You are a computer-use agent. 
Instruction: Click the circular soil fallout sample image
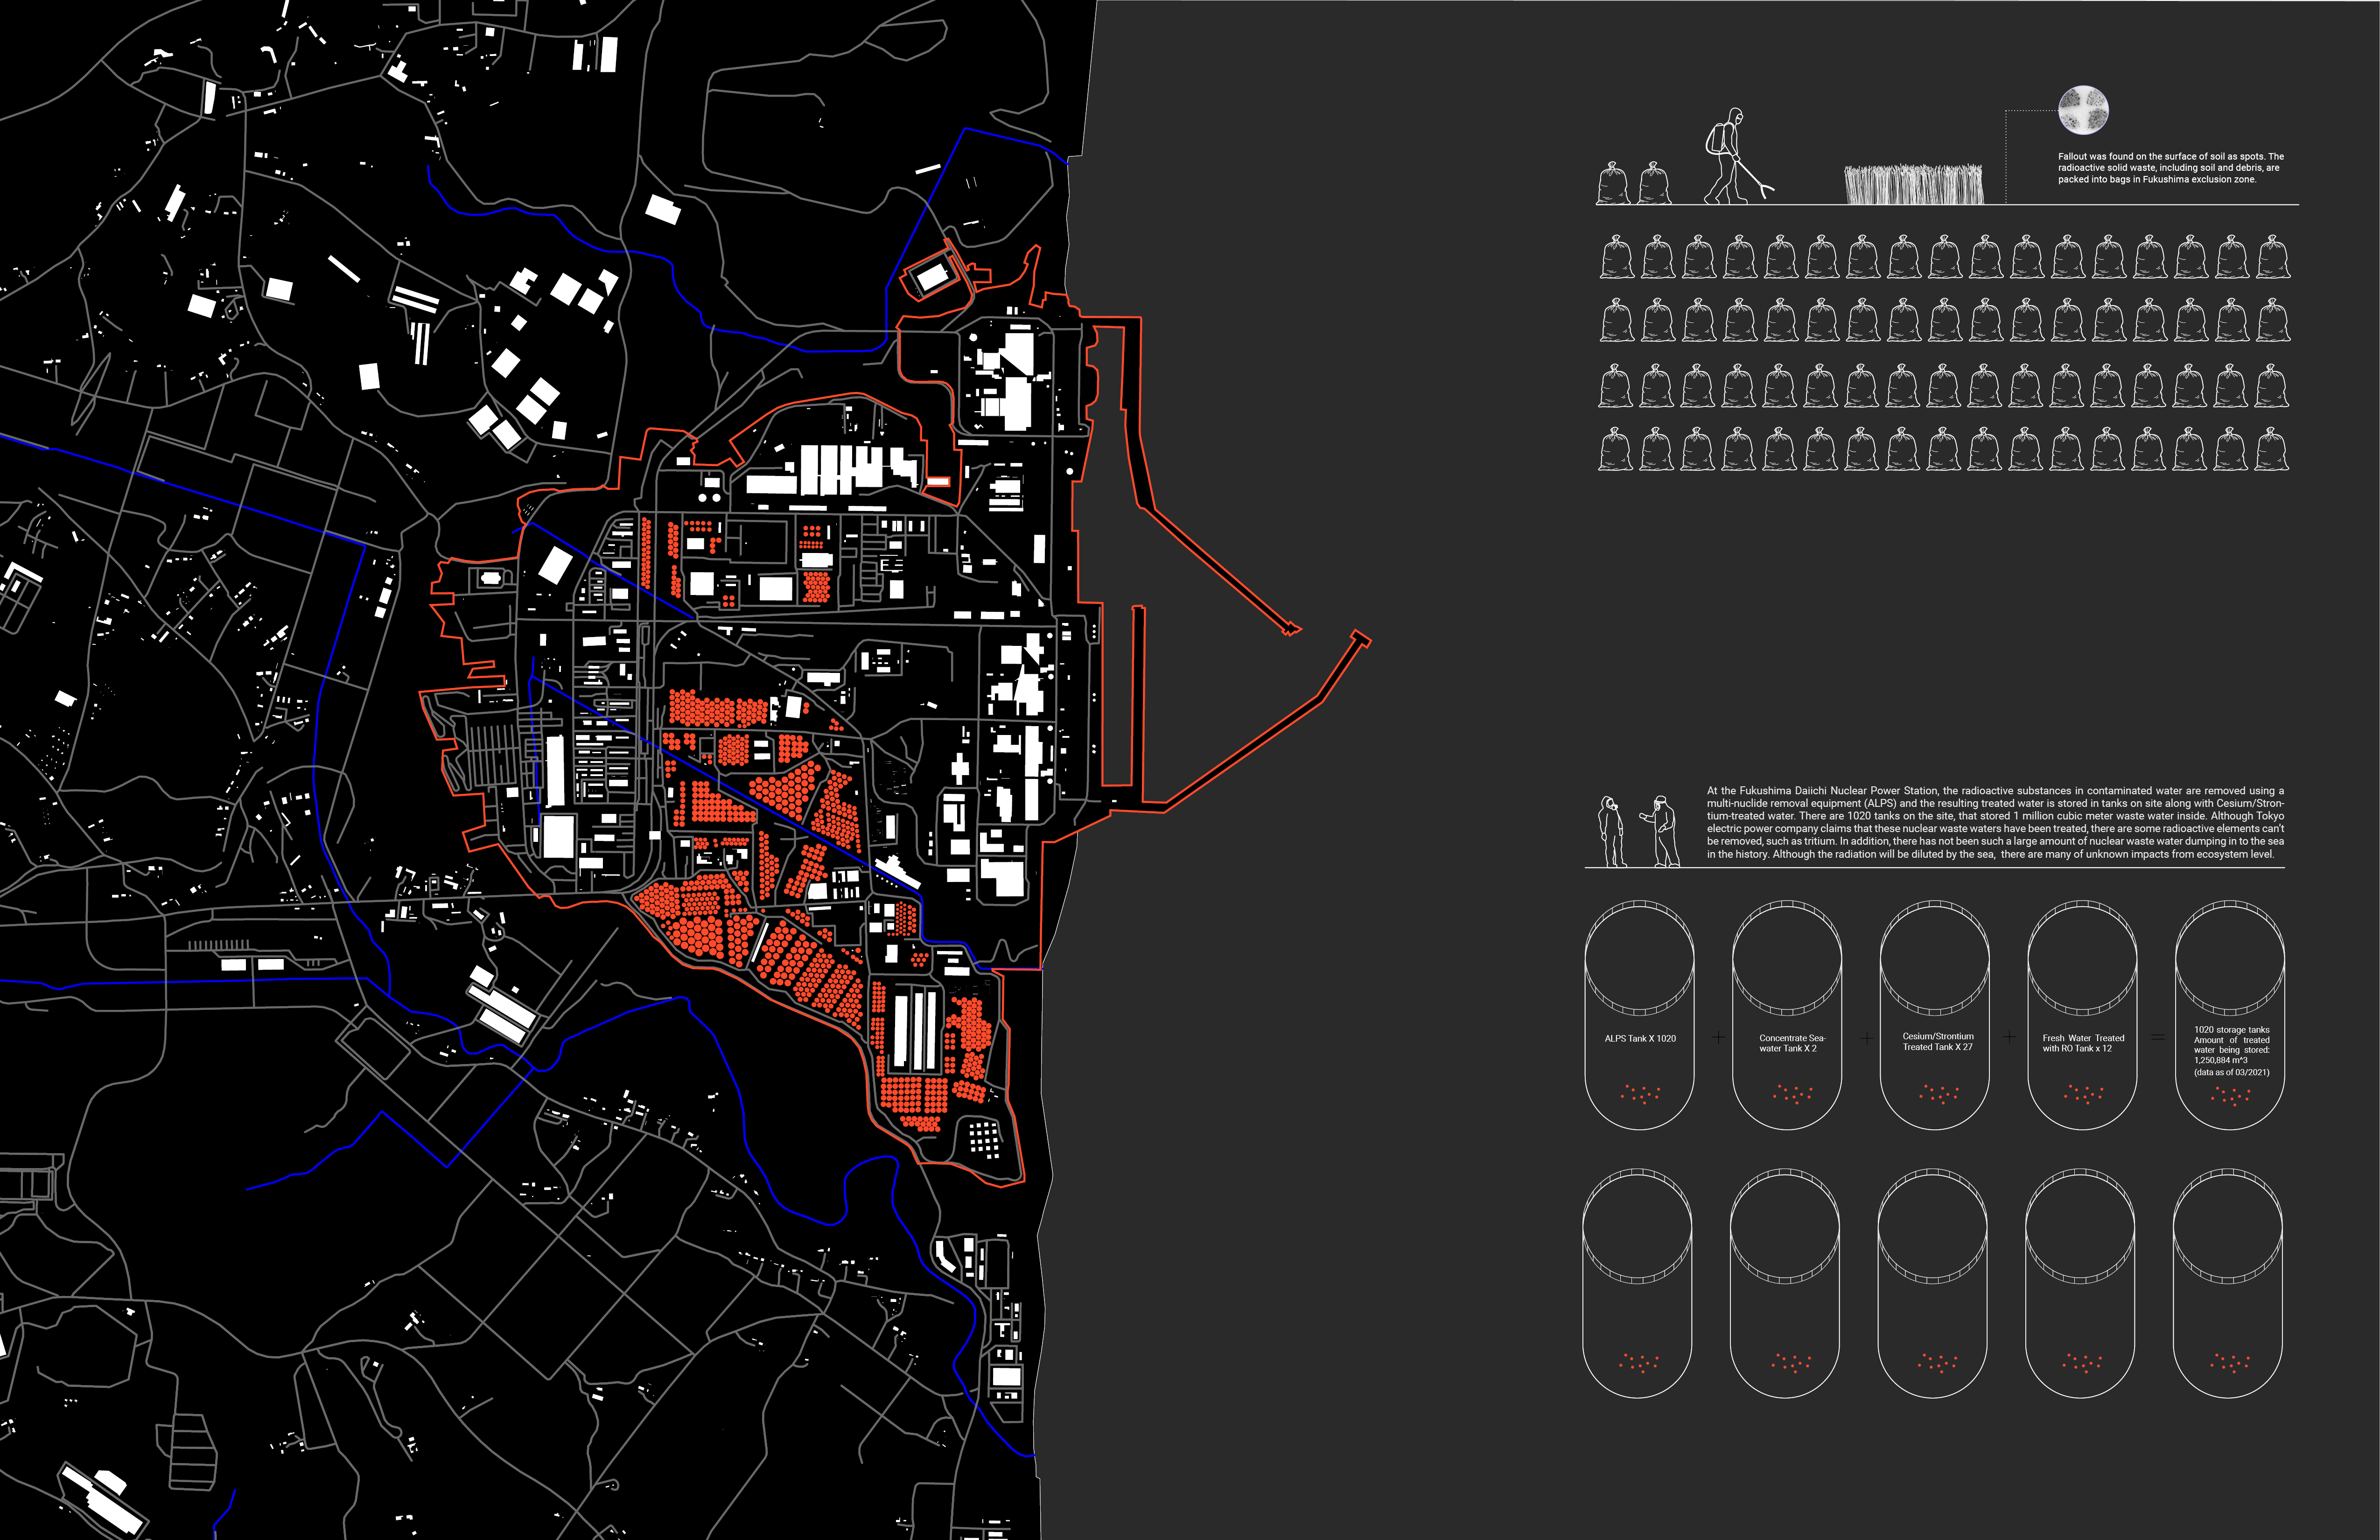[x=2083, y=110]
